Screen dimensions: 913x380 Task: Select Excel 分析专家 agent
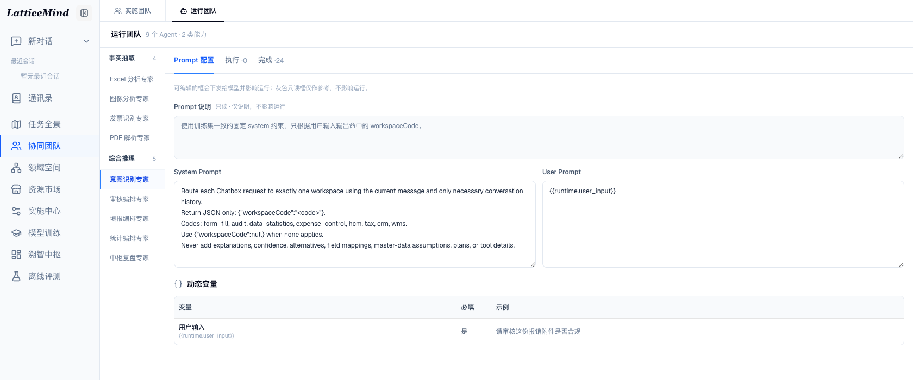(132, 79)
